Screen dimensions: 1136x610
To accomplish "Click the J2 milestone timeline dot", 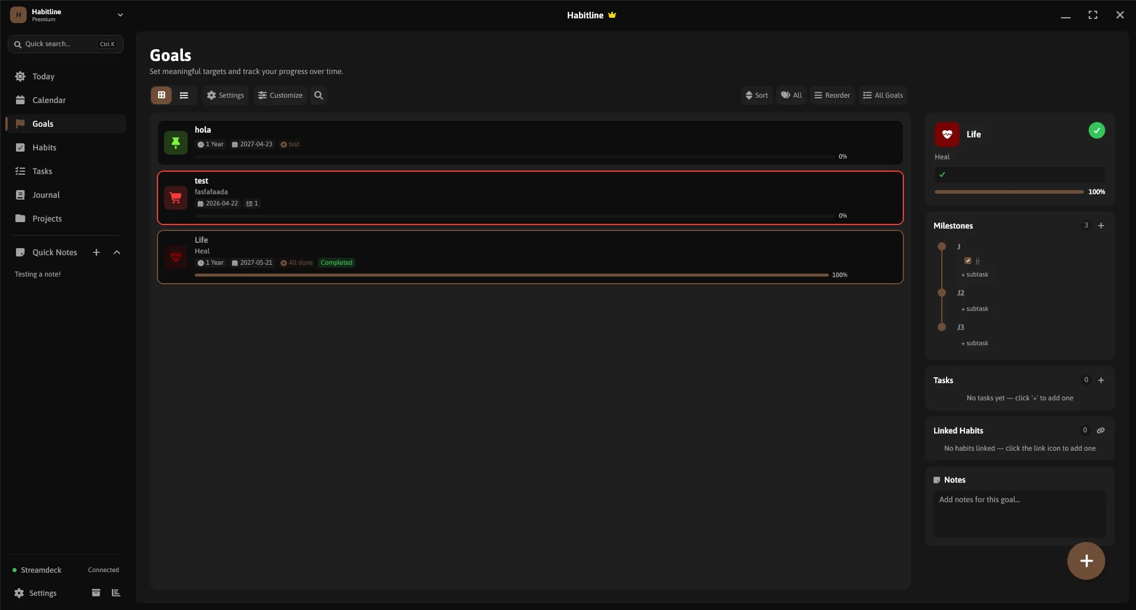I will [942, 293].
